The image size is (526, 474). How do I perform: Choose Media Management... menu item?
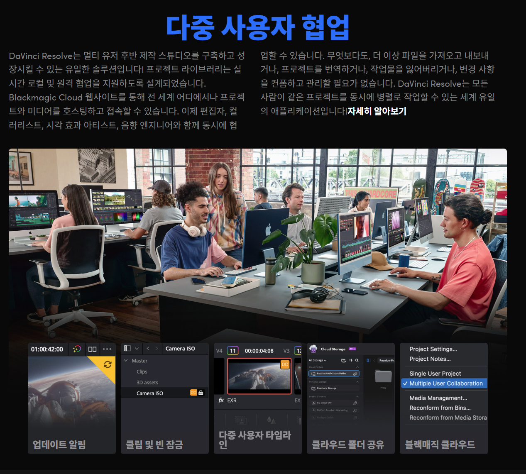click(x=438, y=398)
